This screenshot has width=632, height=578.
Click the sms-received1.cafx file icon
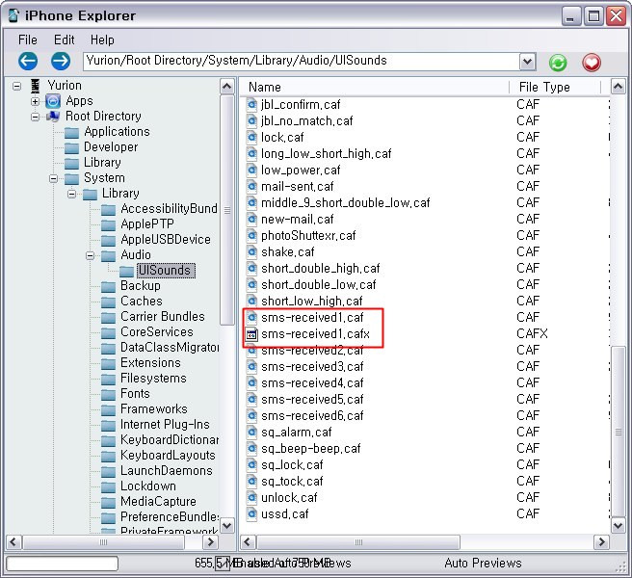tap(251, 334)
